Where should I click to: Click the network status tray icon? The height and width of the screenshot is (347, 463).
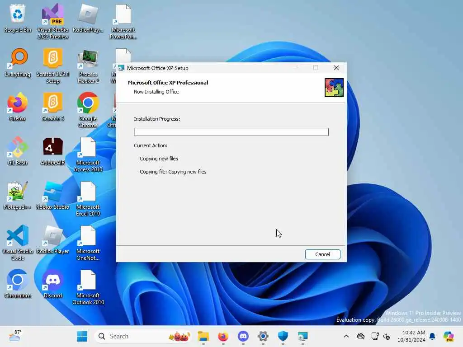click(375, 336)
